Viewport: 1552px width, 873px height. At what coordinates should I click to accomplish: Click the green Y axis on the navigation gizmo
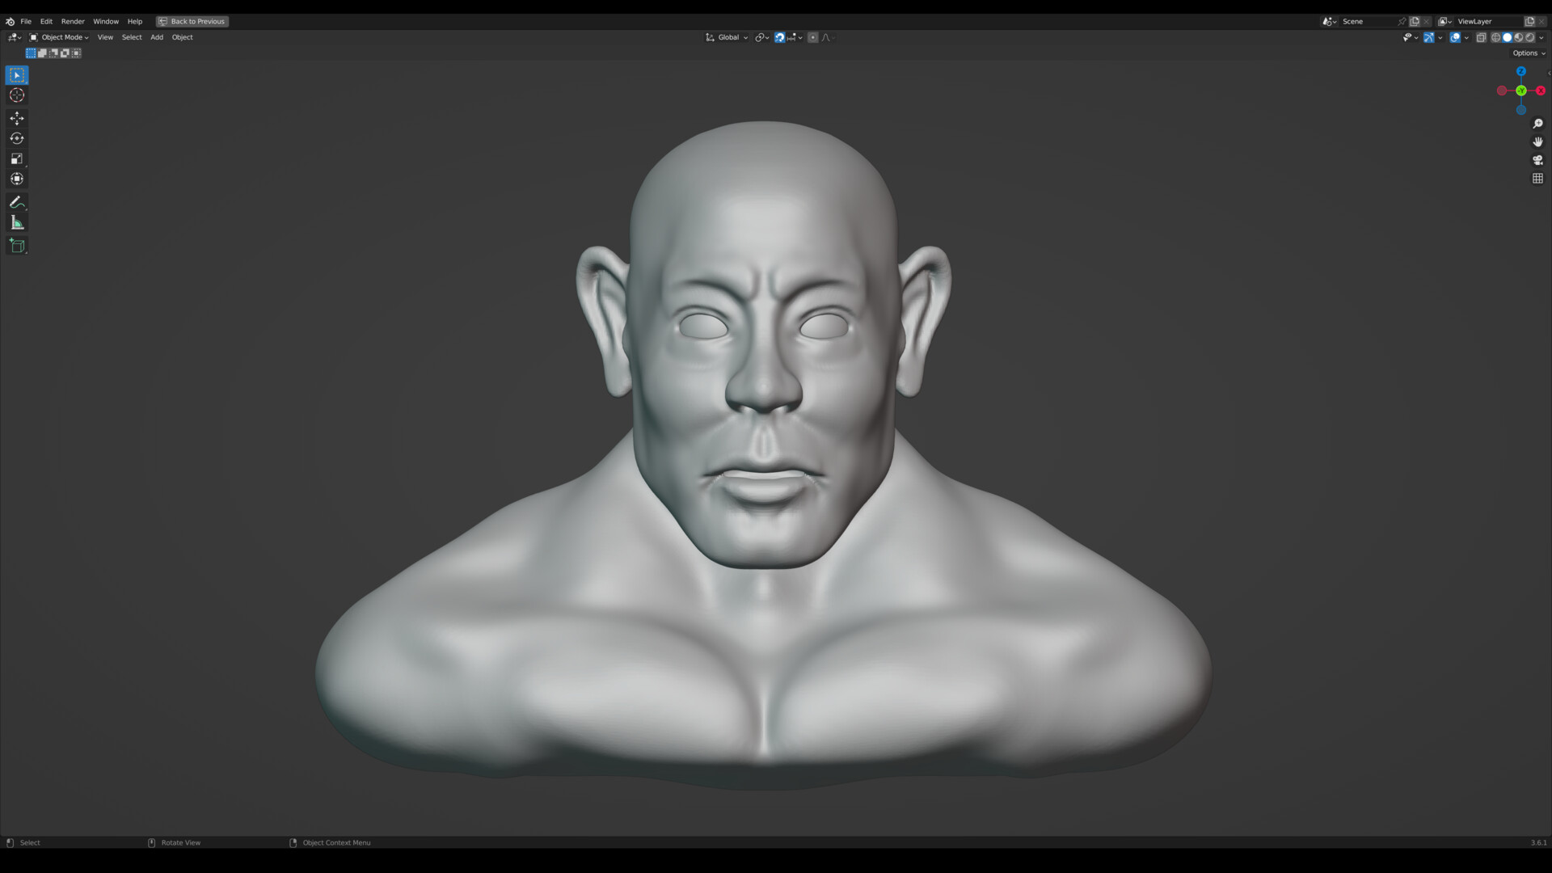tap(1522, 91)
